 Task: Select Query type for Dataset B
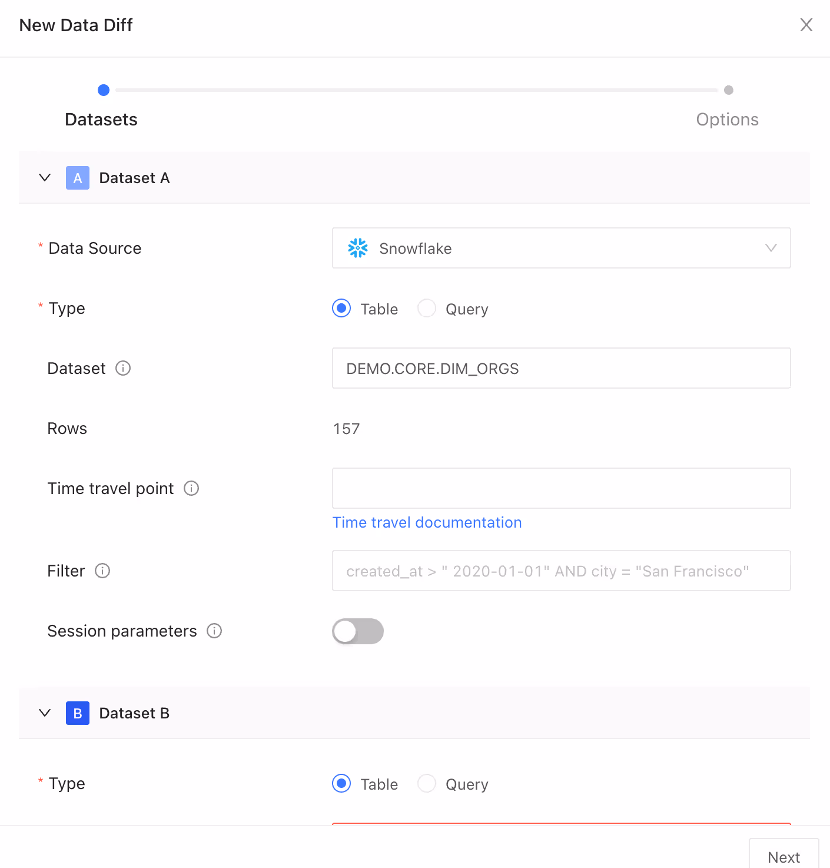[427, 783]
